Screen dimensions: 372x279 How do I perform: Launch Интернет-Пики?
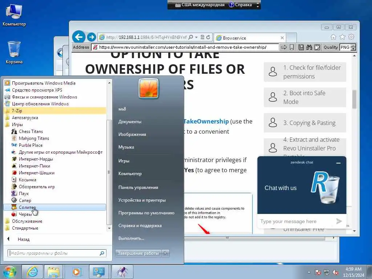click(35, 166)
